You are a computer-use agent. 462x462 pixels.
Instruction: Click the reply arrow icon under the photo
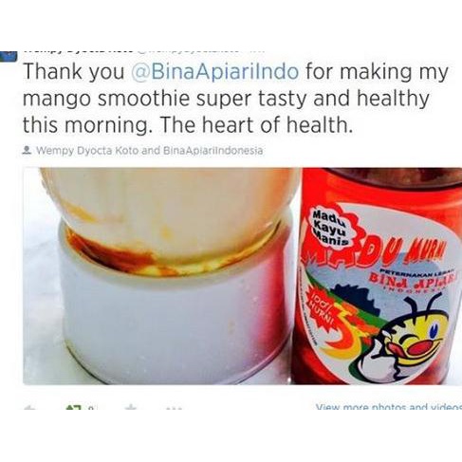click(29, 408)
